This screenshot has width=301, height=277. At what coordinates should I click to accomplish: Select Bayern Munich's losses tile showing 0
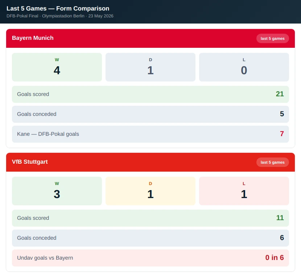pyautogui.click(x=244, y=67)
